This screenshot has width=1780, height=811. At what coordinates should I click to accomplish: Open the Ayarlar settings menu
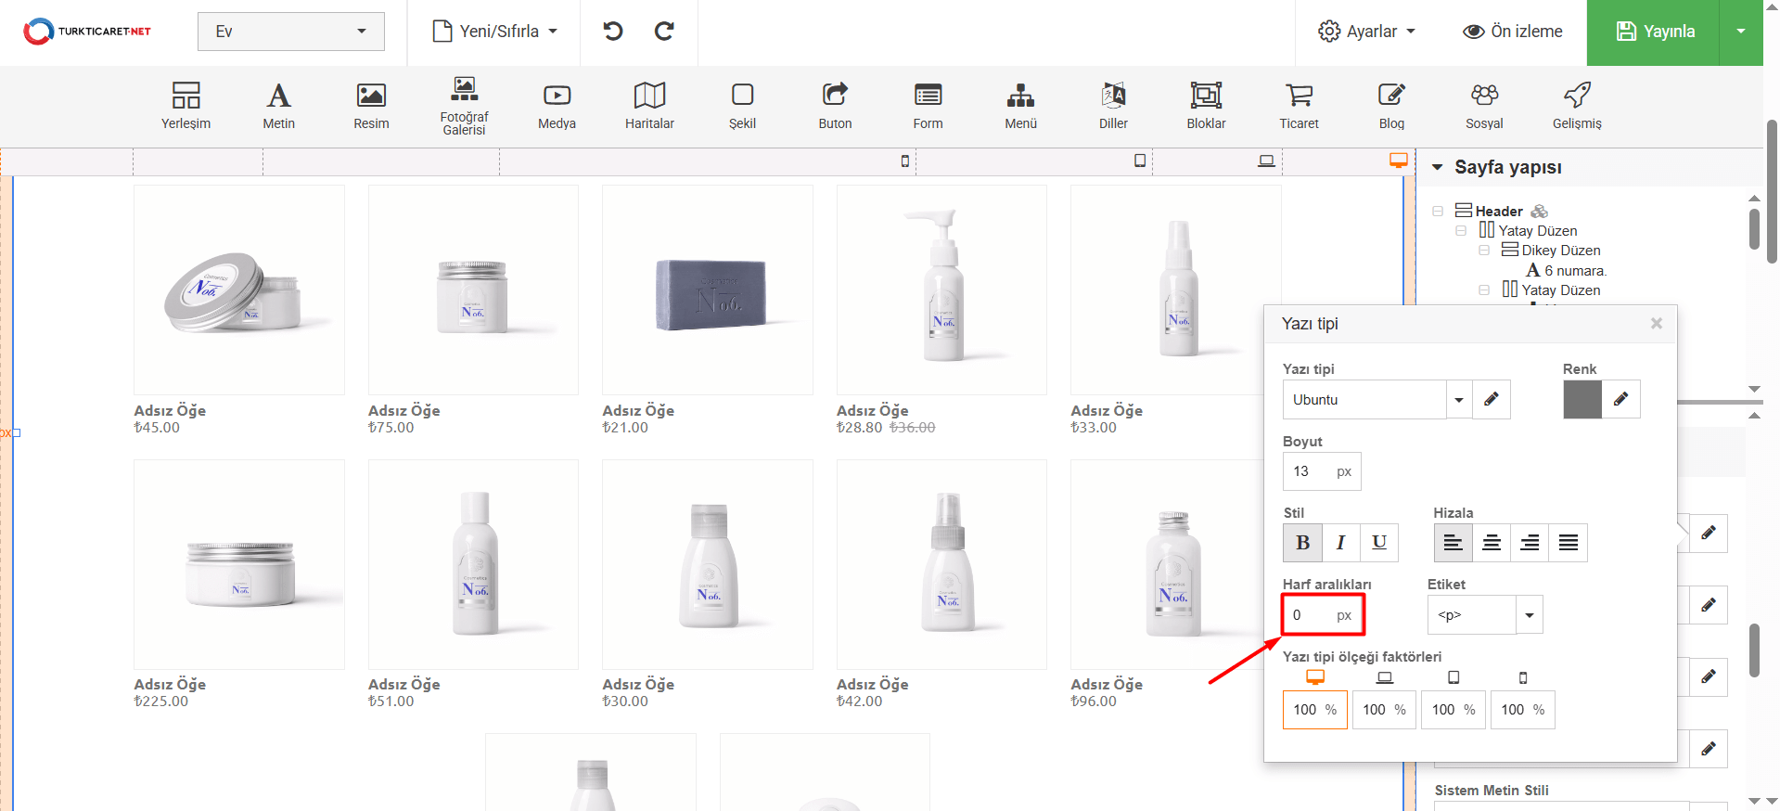click(x=1366, y=32)
